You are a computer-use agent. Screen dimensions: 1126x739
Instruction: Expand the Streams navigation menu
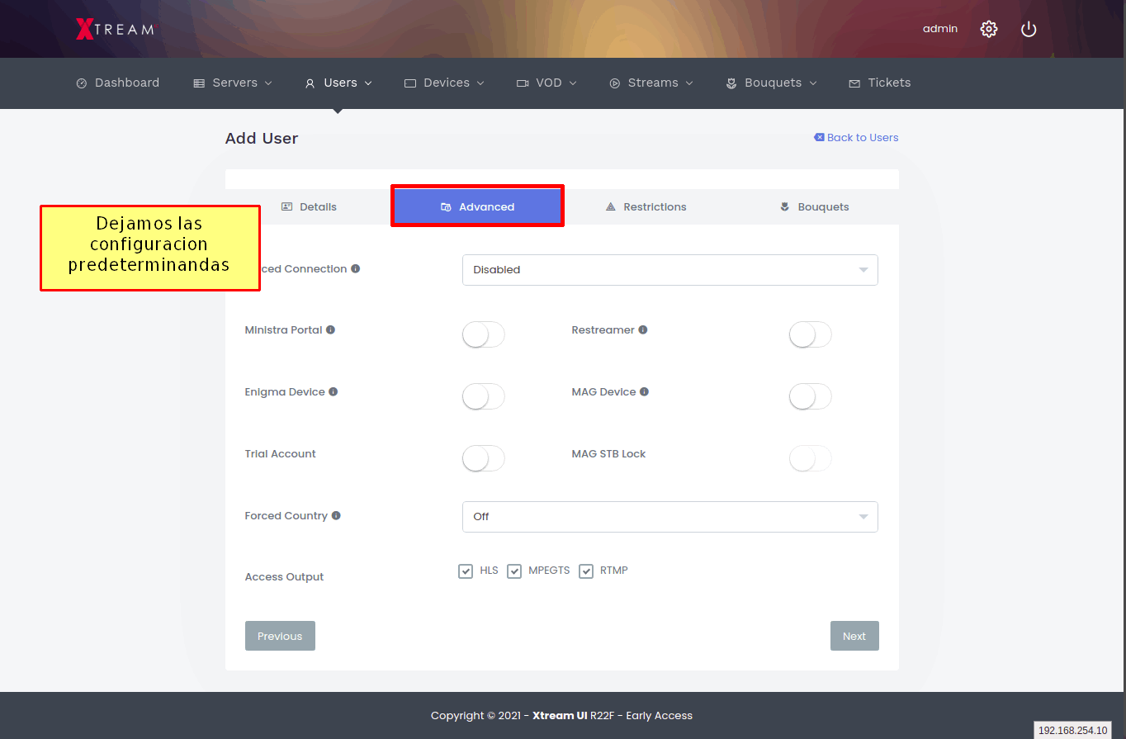[651, 83]
